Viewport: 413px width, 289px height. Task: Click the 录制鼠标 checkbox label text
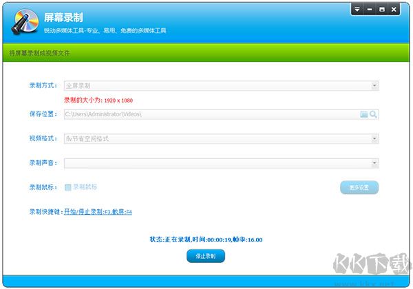tap(85, 187)
